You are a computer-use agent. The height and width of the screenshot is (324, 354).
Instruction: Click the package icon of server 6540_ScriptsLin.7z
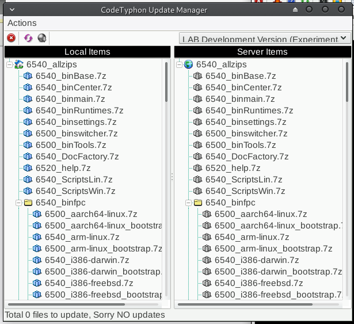[198, 180]
